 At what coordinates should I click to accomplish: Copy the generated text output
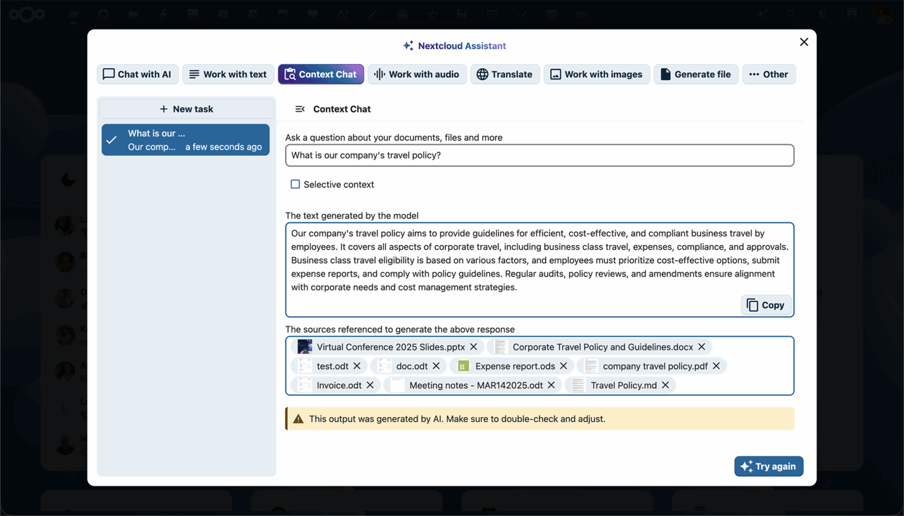click(766, 305)
